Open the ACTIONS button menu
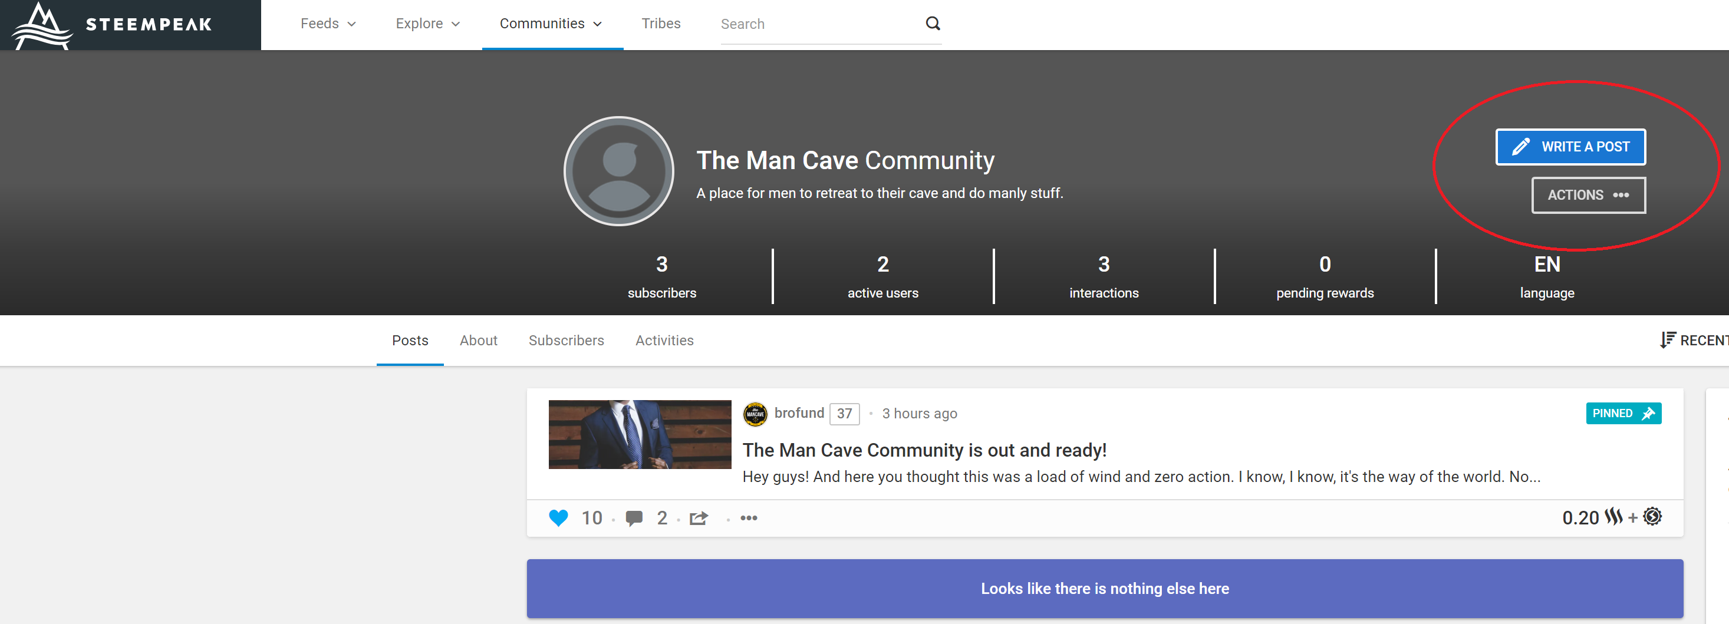1729x624 pixels. pos(1588,195)
